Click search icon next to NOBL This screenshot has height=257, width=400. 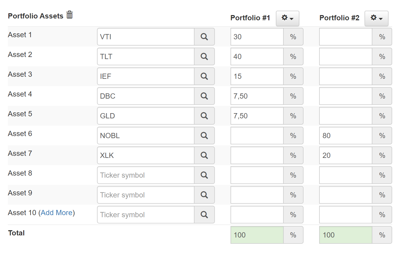(204, 136)
